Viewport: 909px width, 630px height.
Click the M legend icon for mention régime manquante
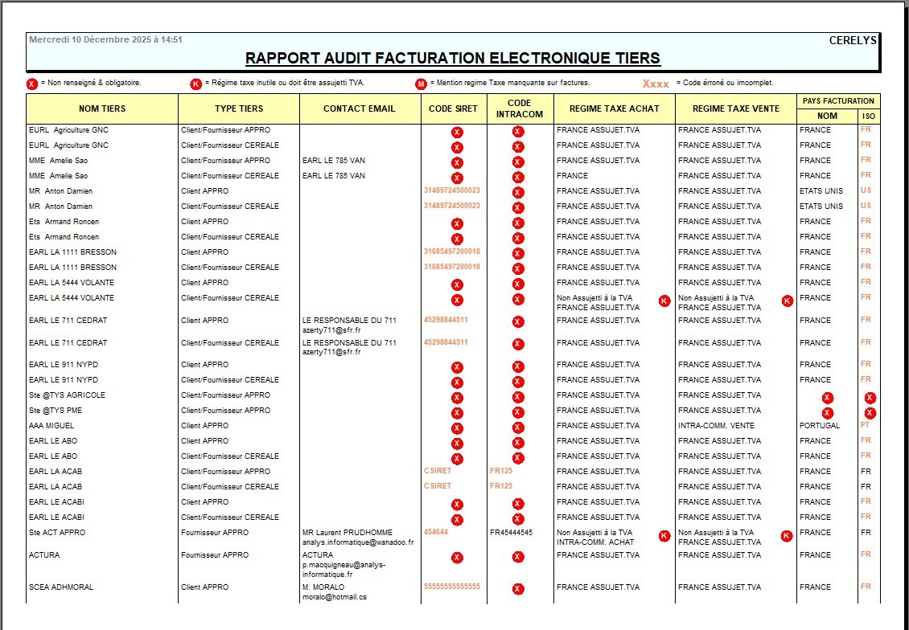pyautogui.click(x=419, y=83)
